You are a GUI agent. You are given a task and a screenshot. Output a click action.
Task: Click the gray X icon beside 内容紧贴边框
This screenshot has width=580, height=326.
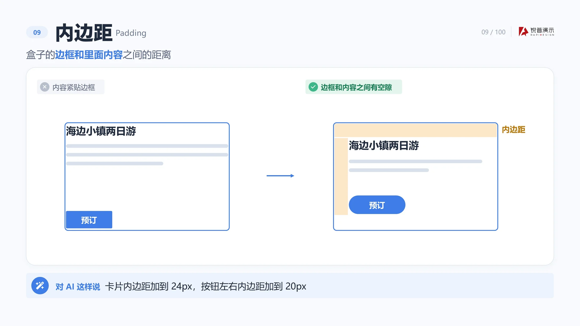pos(45,87)
